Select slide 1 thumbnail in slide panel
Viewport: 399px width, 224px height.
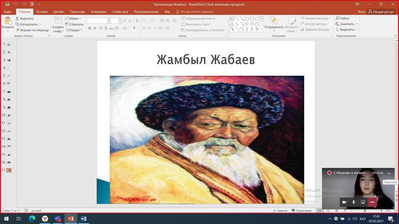click(9, 44)
